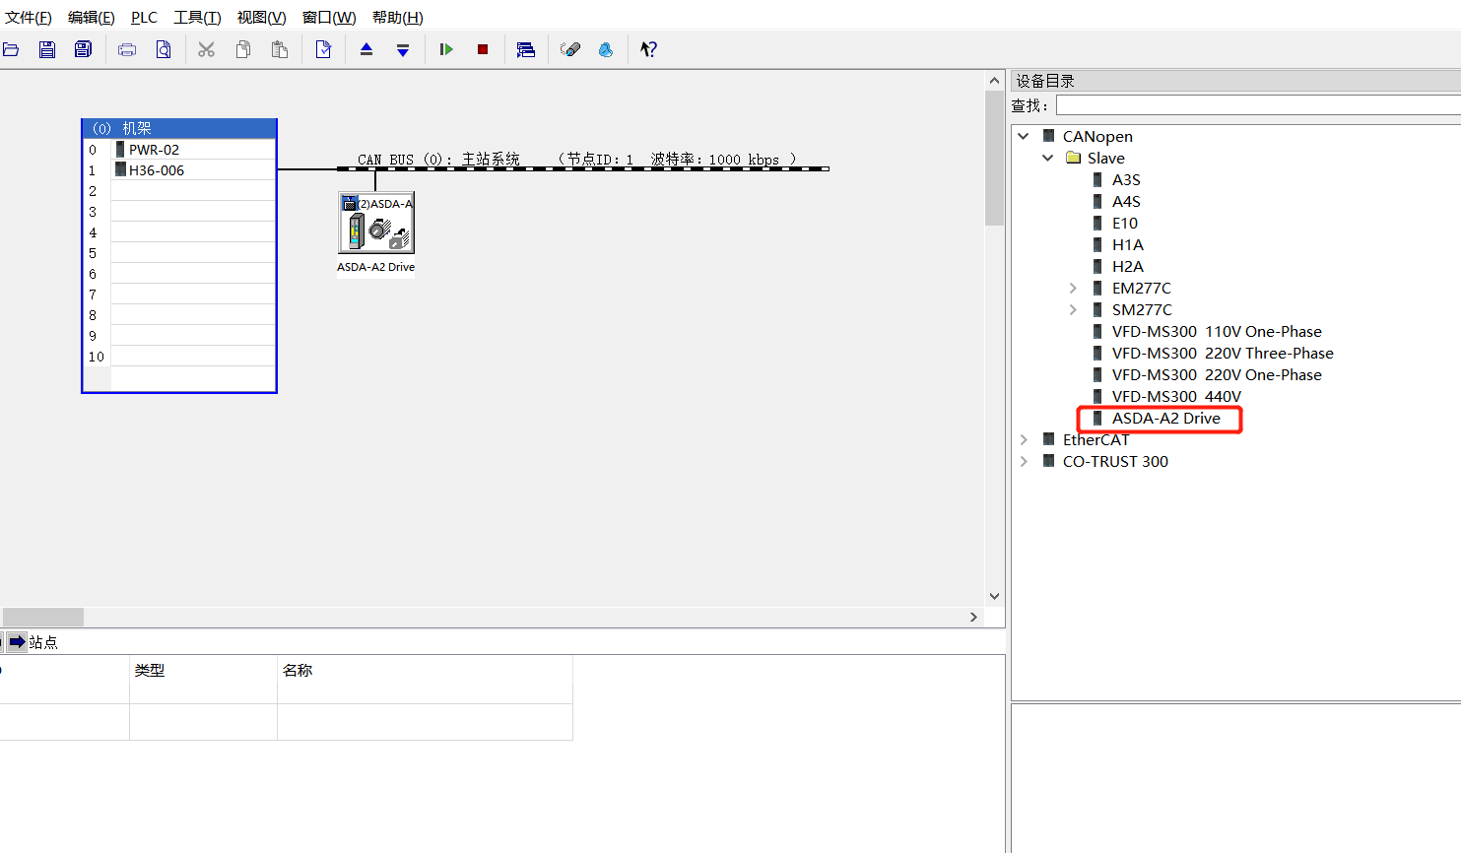Expand the SM277C tree node
The image size is (1461, 853).
tap(1073, 309)
